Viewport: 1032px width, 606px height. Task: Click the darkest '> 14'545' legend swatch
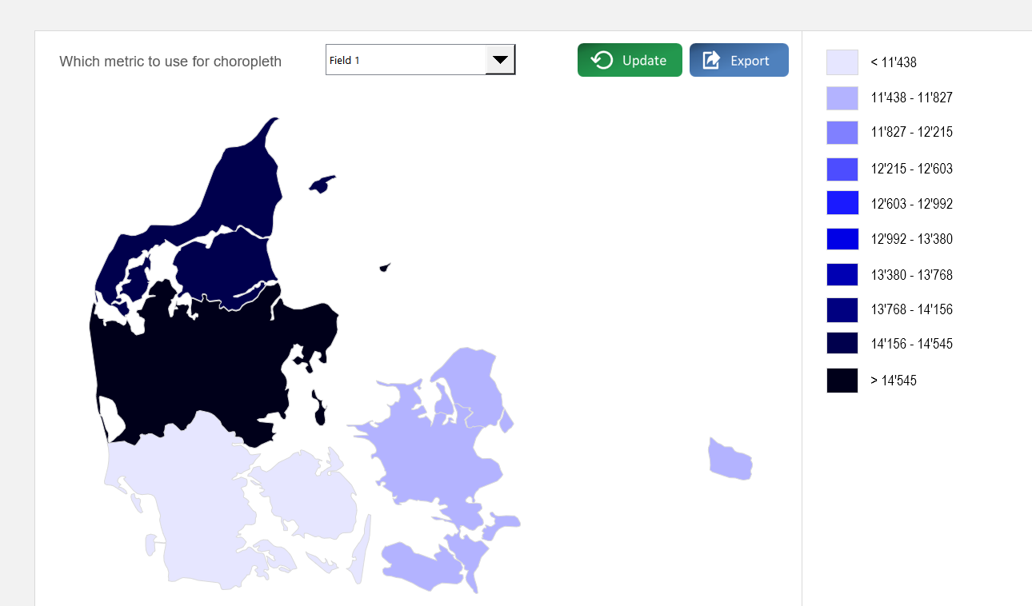click(x=841, y=380)
